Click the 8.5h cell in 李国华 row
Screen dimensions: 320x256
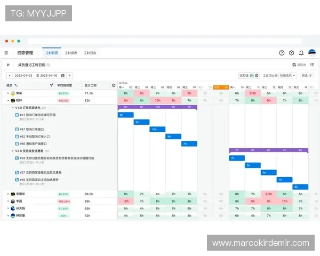(x=269, y=194)
